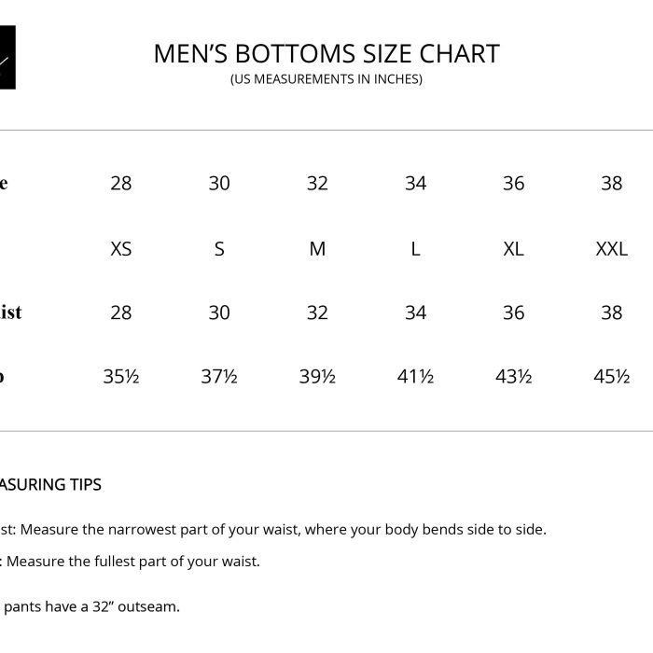
Task: Click the narrowest part of waist tip text
Action: [273, 530]
